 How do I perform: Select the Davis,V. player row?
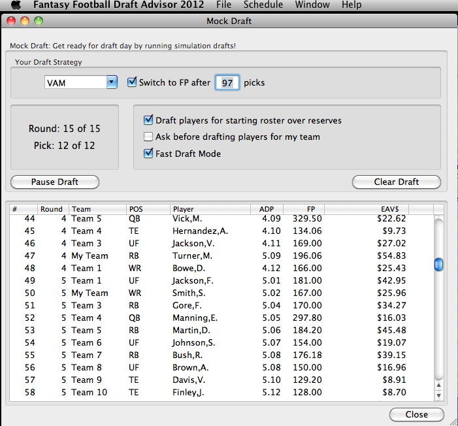click(x=221, y=380)
